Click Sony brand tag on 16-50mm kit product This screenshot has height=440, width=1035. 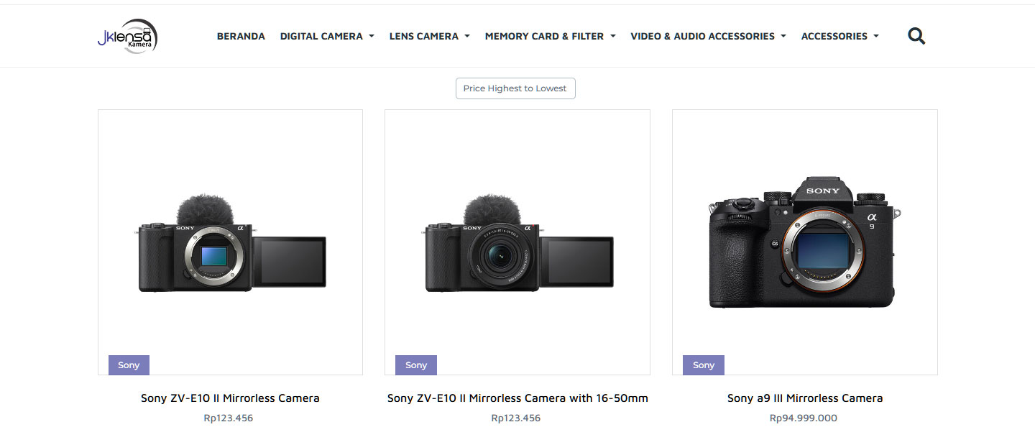coord(416,365)
